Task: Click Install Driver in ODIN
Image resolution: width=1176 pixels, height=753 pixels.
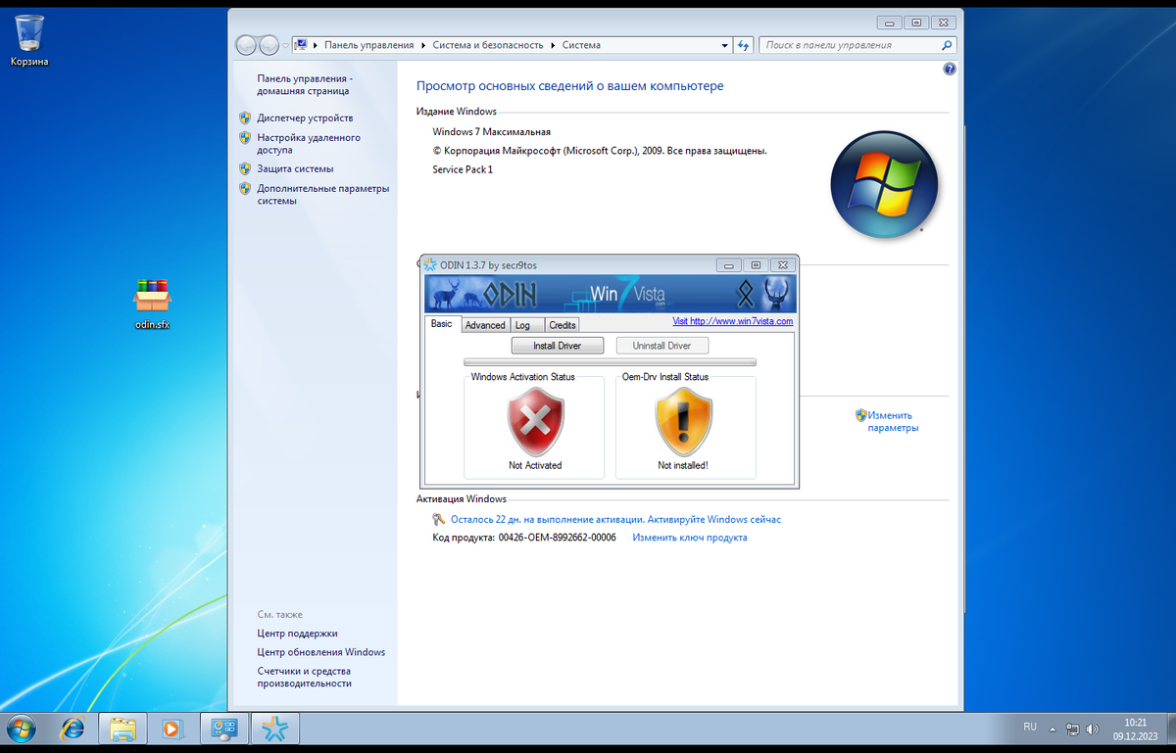Action: point(558,346)
